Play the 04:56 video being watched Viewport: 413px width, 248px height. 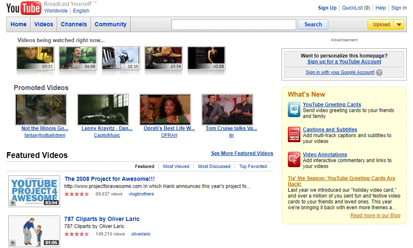pyautogui.click(x=78, y=58)
